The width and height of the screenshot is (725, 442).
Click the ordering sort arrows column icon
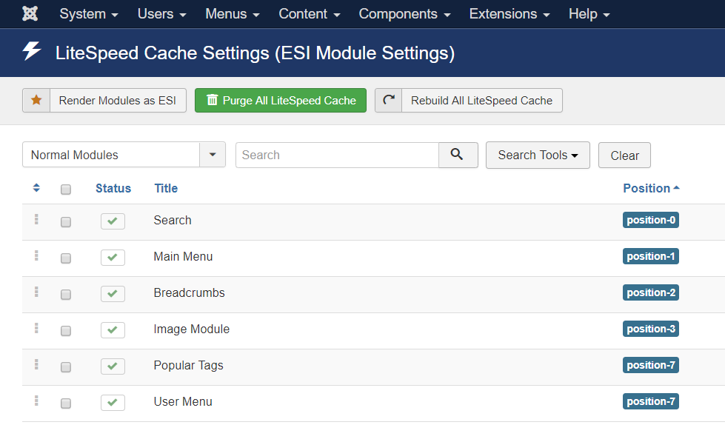36,188
